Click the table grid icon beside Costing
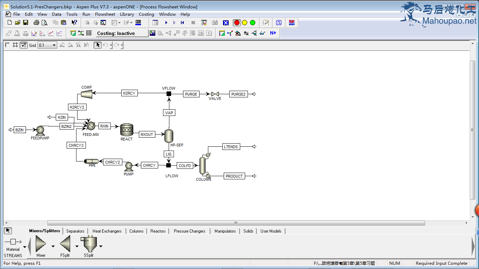This screenshot has width=479, height=269. coord(89,33)
